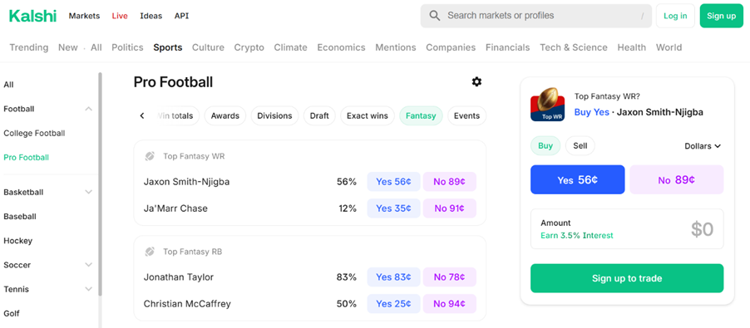Select the Draft chip

coord(319,115)
